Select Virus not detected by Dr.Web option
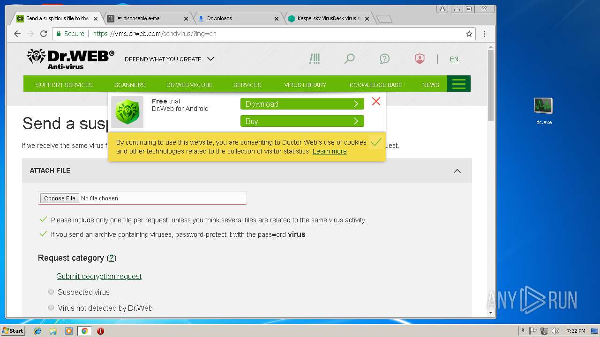Viewport: 600px width, 337px height. point(51,308)
